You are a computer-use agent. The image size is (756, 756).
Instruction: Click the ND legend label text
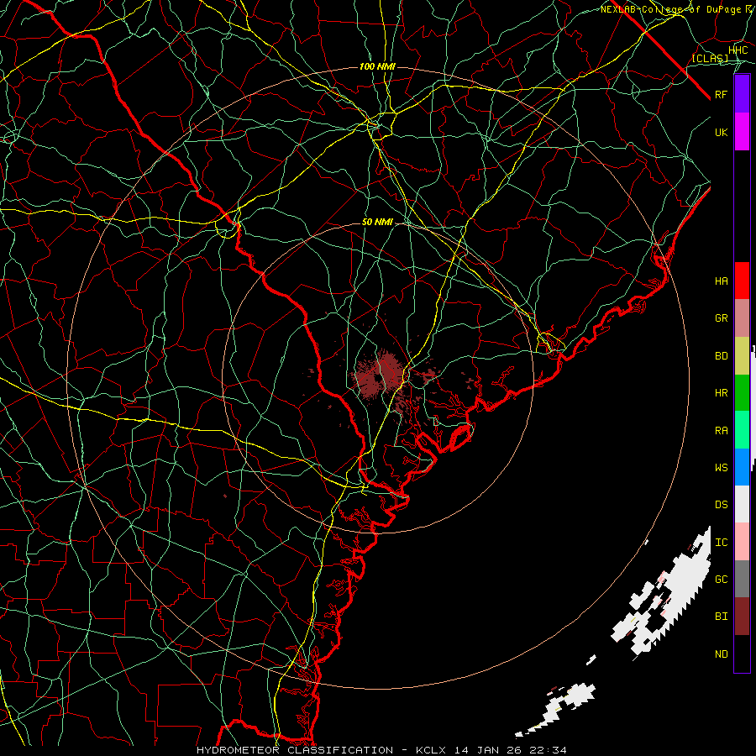(x=721, y=654)
